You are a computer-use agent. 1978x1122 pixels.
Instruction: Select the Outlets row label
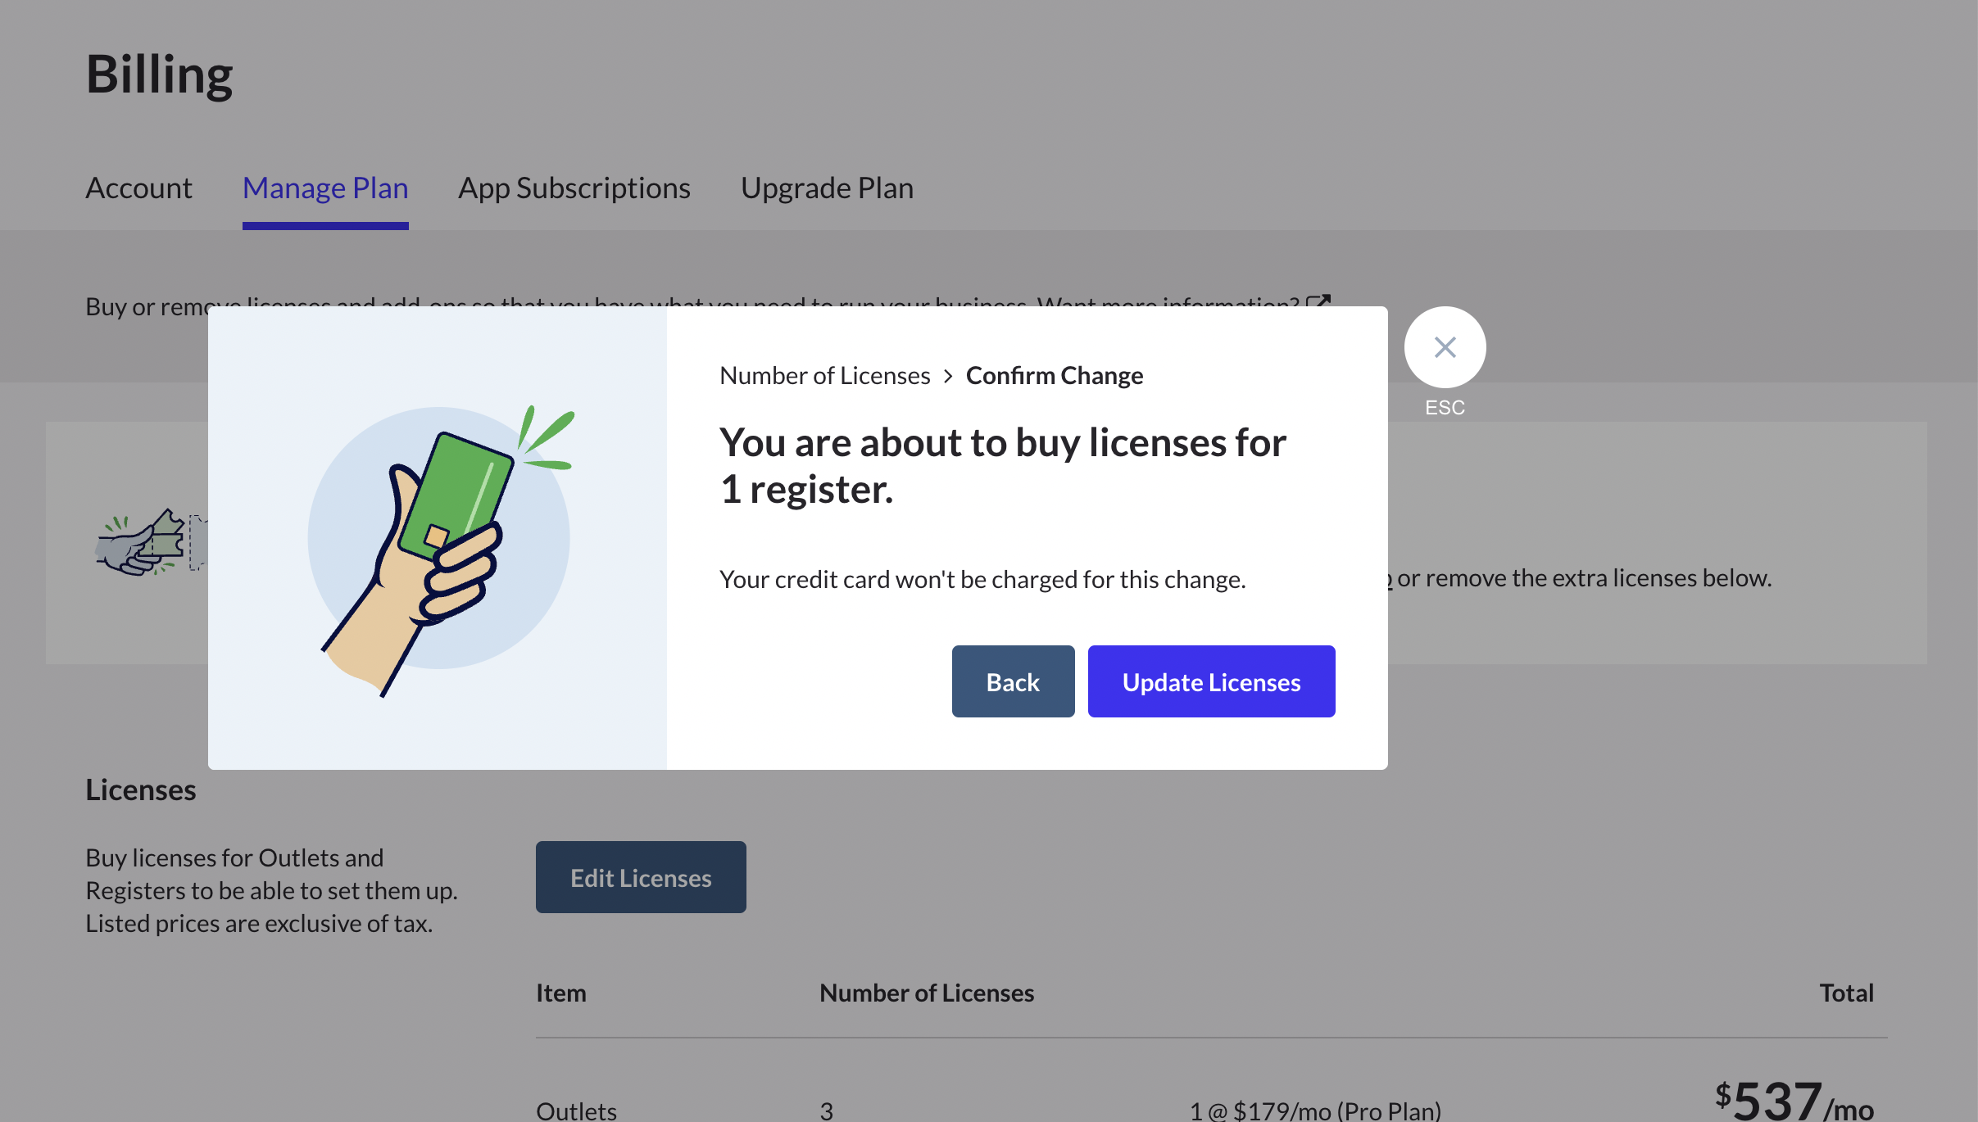[x=576, y=1110]
